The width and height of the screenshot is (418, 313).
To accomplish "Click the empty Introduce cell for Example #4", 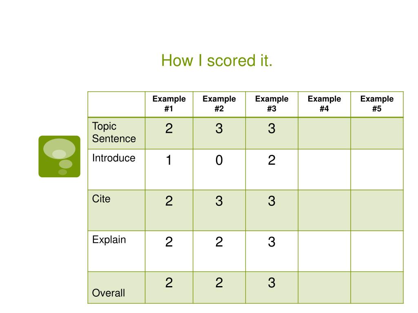I will [324, 170].
